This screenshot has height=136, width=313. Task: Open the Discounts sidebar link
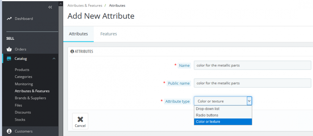(23, 112)
